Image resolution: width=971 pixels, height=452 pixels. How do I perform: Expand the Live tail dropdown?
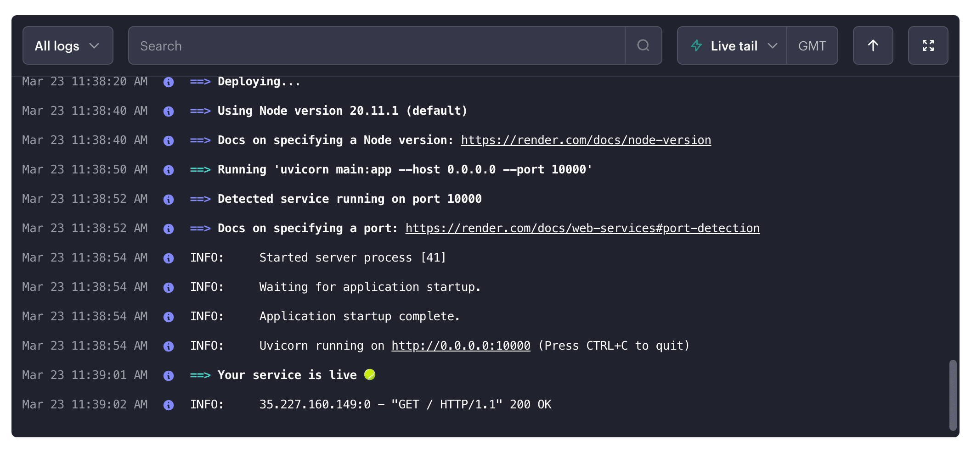point(734,45)
